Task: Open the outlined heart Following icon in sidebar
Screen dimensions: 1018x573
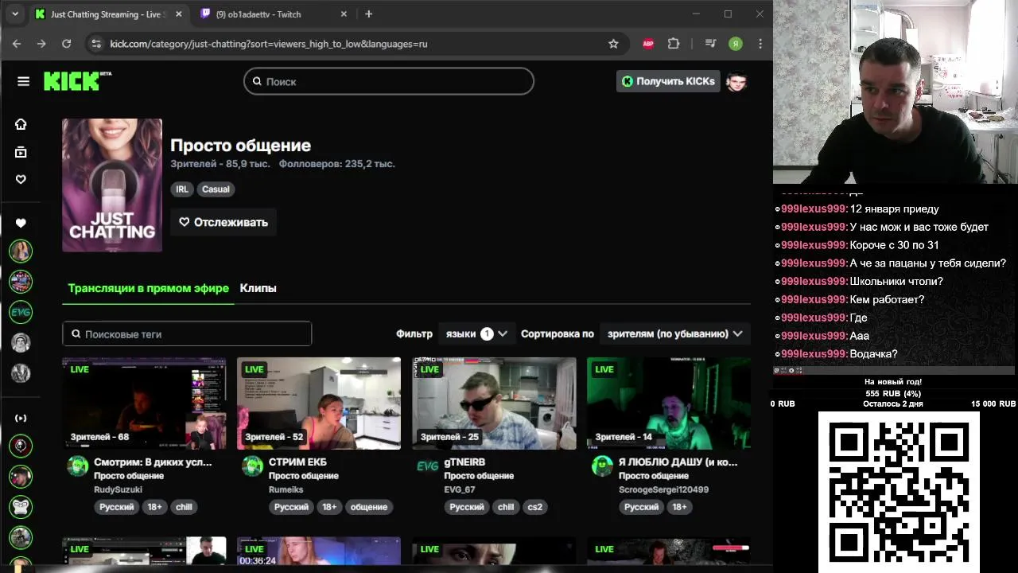Action: pos(21,179)
